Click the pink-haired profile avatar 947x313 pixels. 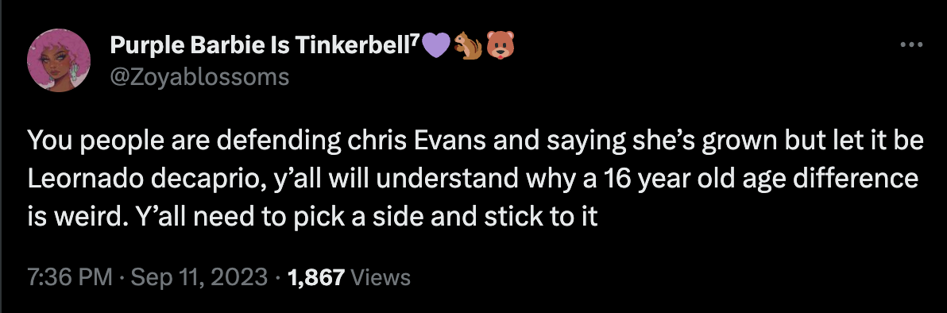click(59, 60)
